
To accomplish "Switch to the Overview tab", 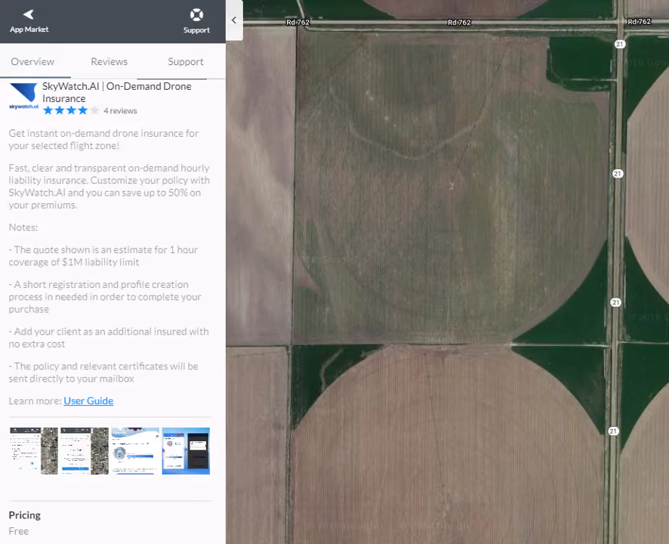I will click(x=32, y=61).
